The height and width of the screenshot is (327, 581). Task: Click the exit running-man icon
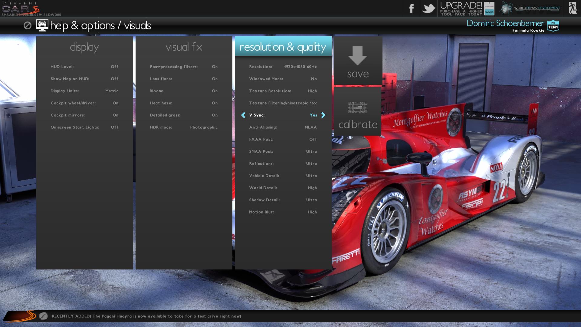572,8
